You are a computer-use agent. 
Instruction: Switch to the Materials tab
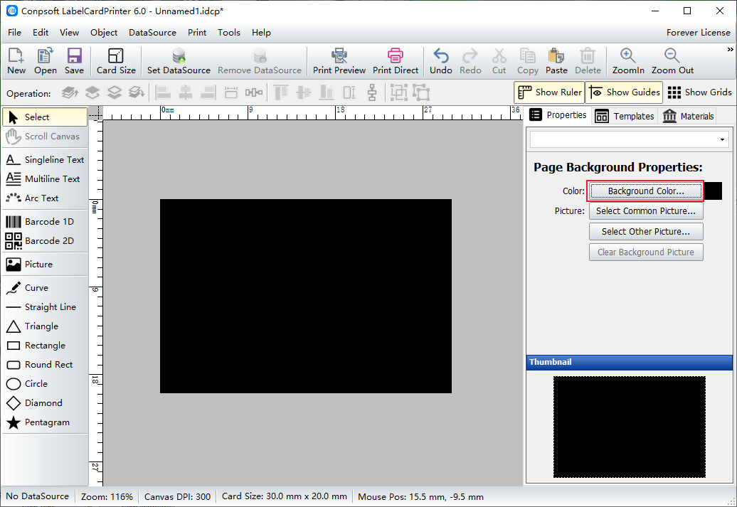688,116
